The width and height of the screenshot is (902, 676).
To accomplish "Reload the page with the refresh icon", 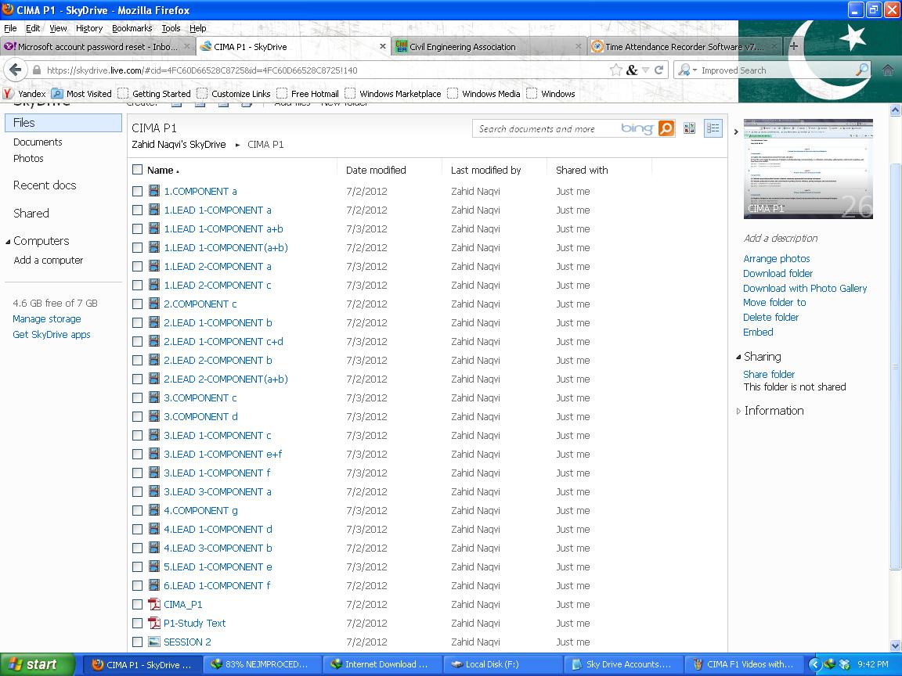I will 659,70.
